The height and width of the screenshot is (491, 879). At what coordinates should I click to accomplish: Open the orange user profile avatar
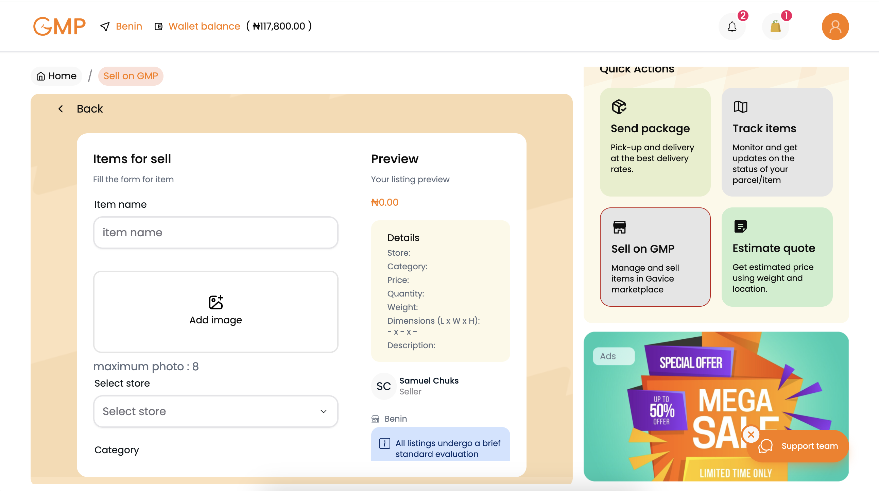tap(835, 27)
